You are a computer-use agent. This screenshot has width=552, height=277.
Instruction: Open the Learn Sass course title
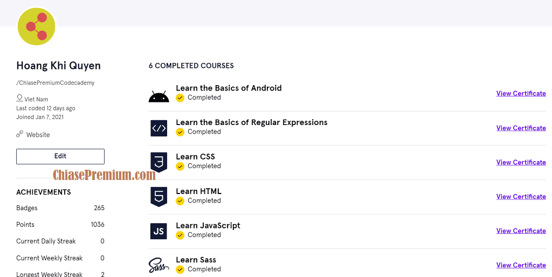tap(196, 260)
